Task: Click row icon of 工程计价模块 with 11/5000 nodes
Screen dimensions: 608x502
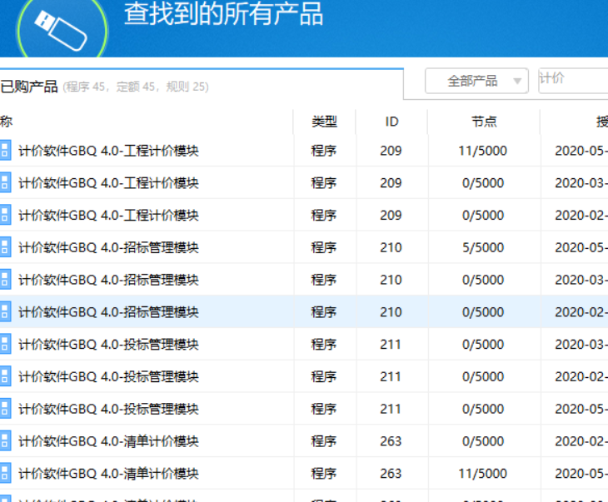Action: tap(5, 151)
